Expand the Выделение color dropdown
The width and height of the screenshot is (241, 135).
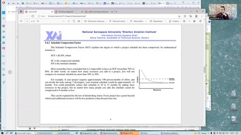pyautogui.click(x=165, y=21)
